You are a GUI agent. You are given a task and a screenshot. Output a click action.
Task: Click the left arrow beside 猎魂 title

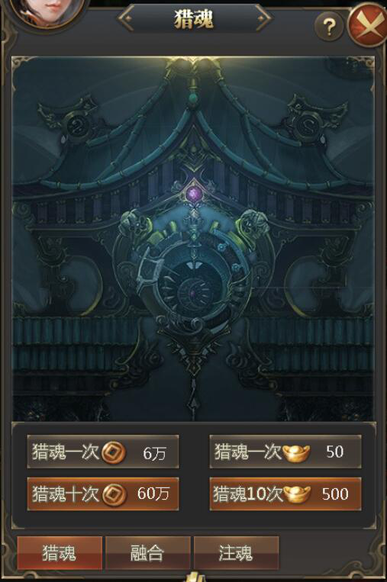127,18
